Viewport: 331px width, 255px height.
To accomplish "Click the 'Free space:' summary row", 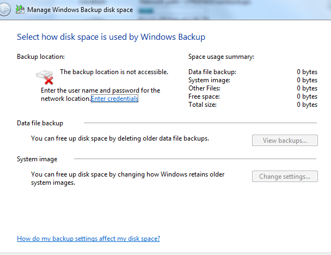I will [x=253, y=96].
